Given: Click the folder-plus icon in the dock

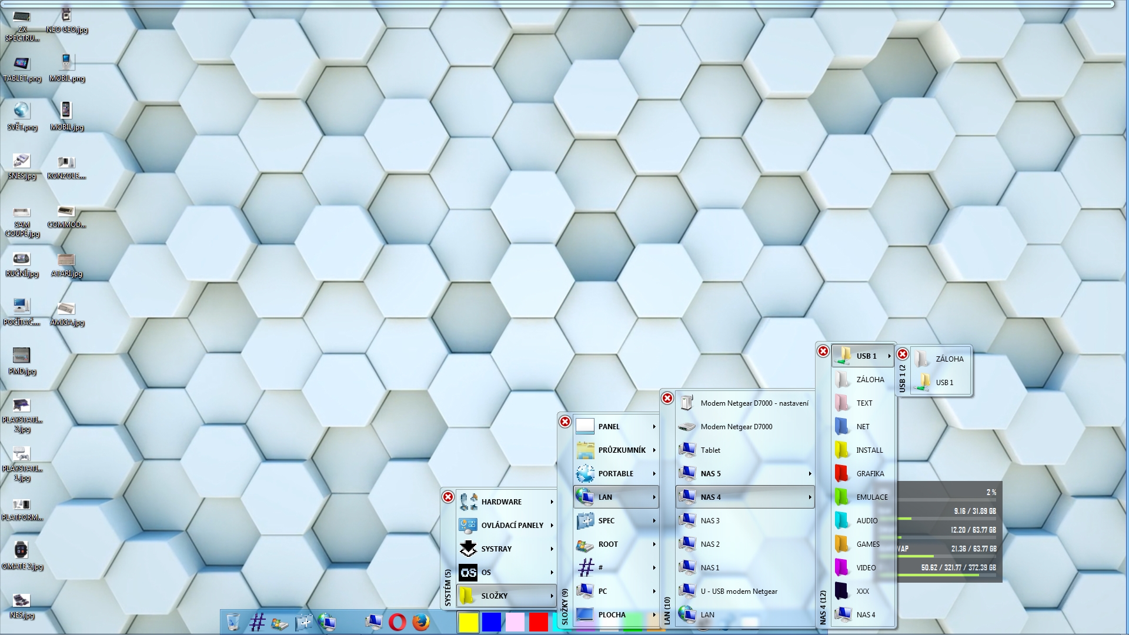Looking at the screenshot, I should point(304,622).
